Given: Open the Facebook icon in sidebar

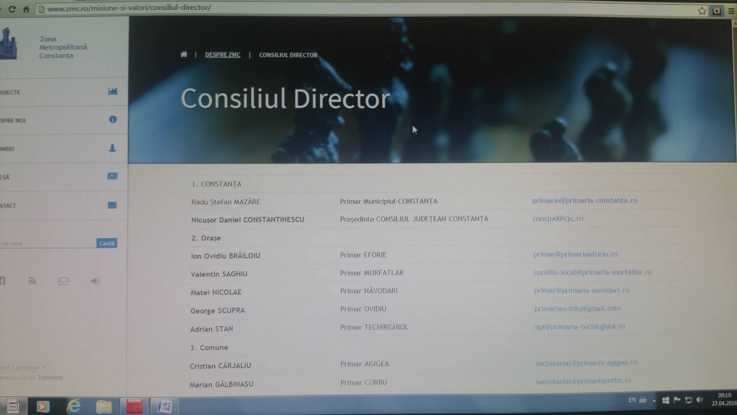Looking at the screenshot, I should 2,281.
